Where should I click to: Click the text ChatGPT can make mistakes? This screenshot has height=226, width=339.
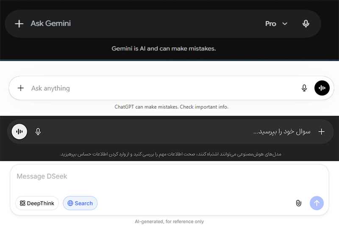[146, 107]
